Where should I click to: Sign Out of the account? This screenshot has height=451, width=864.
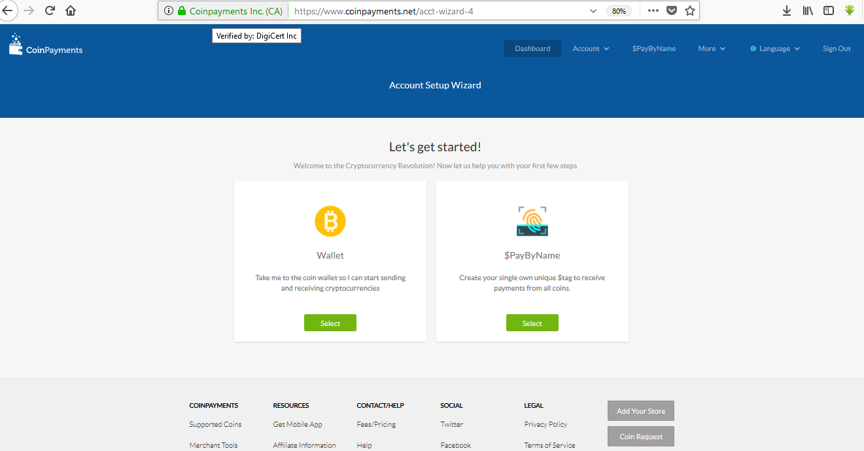pyautogui.click(x=837, y=48)
